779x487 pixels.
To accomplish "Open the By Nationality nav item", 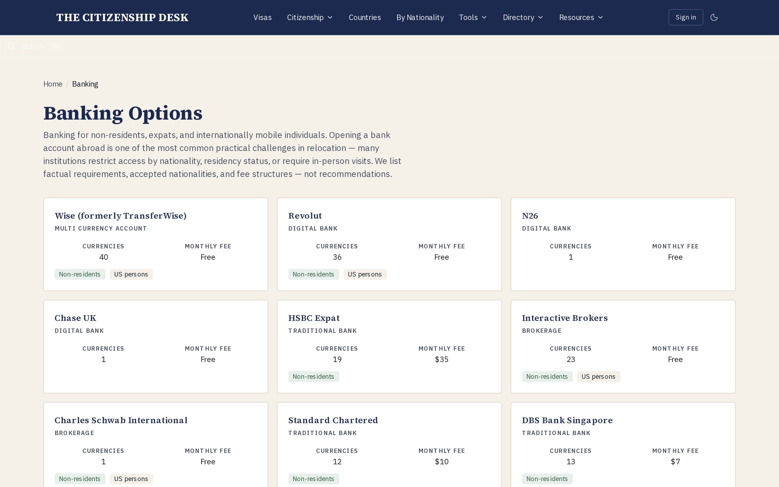I will [420, 17].
